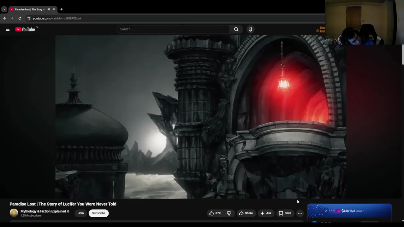This screenshot has width=404, height=227.
Task: Save video to a playlist
Action: pyautogui.click(x=285, y=213)
